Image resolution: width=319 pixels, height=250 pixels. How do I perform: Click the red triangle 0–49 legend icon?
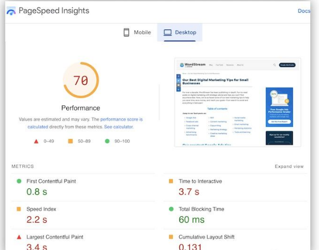[x=36, y=141]
